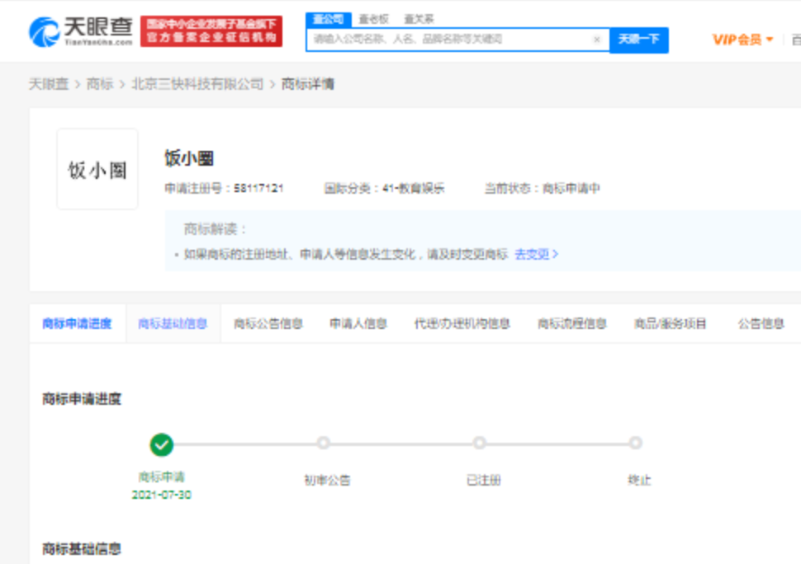
Task: Open 北京三快科技有限公司 breadcrumb link
Action: pos(197,84)
